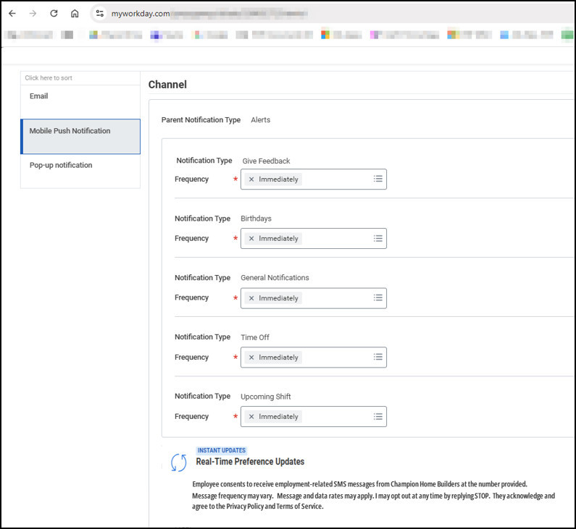Click the Real-Time Preference Updates sync icon
The height and width of the screenshot is (529, 576).
click(x=178, y=462)
